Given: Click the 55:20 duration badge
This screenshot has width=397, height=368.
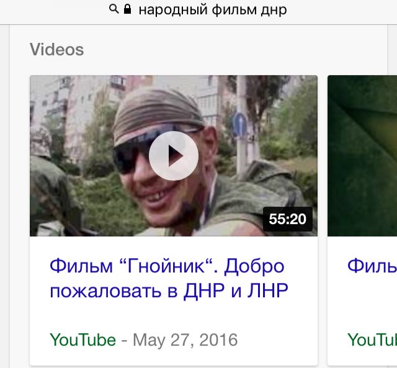Looking at the screenshot, I should click(287, 219).
